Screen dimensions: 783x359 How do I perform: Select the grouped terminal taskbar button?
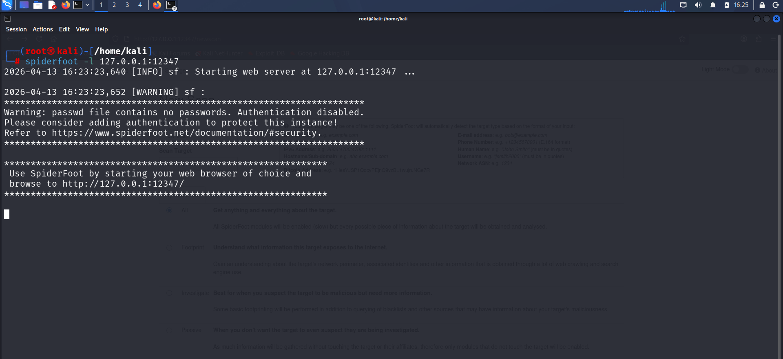(x=171, y=5)
